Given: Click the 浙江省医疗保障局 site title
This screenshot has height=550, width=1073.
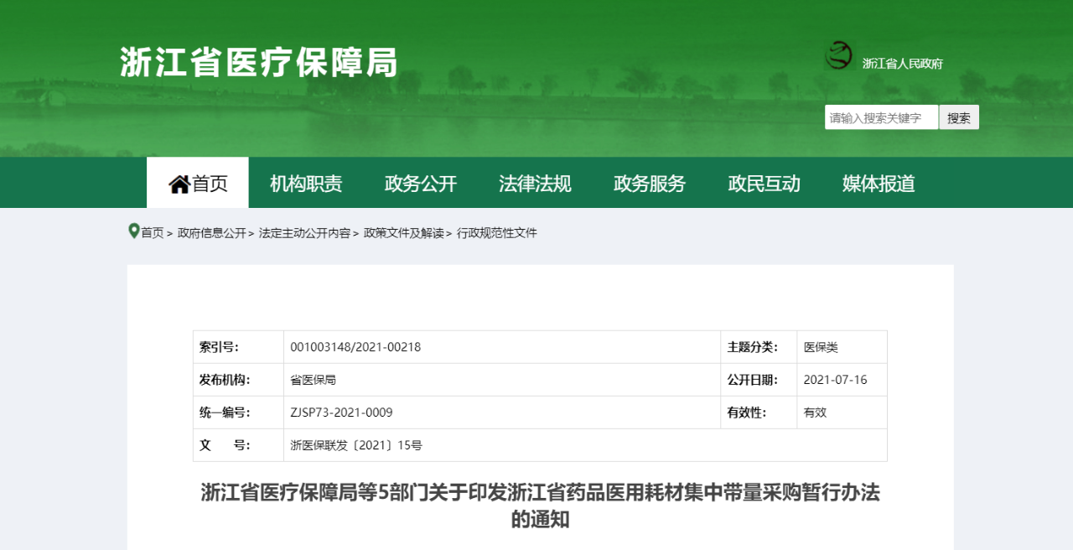Looking at the screenshot, I should (258, 63).
